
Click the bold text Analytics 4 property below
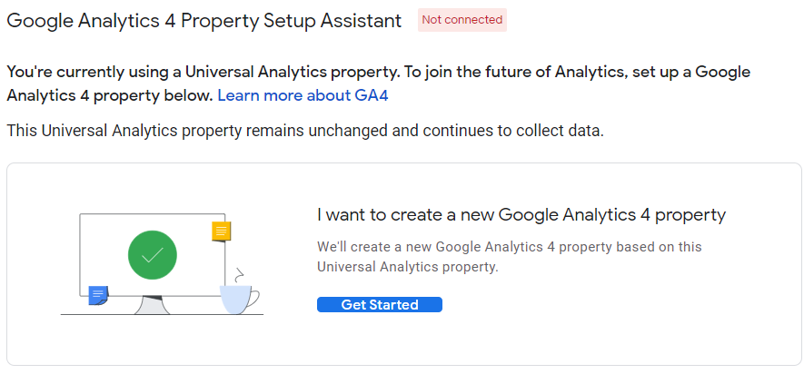(110, 96)
